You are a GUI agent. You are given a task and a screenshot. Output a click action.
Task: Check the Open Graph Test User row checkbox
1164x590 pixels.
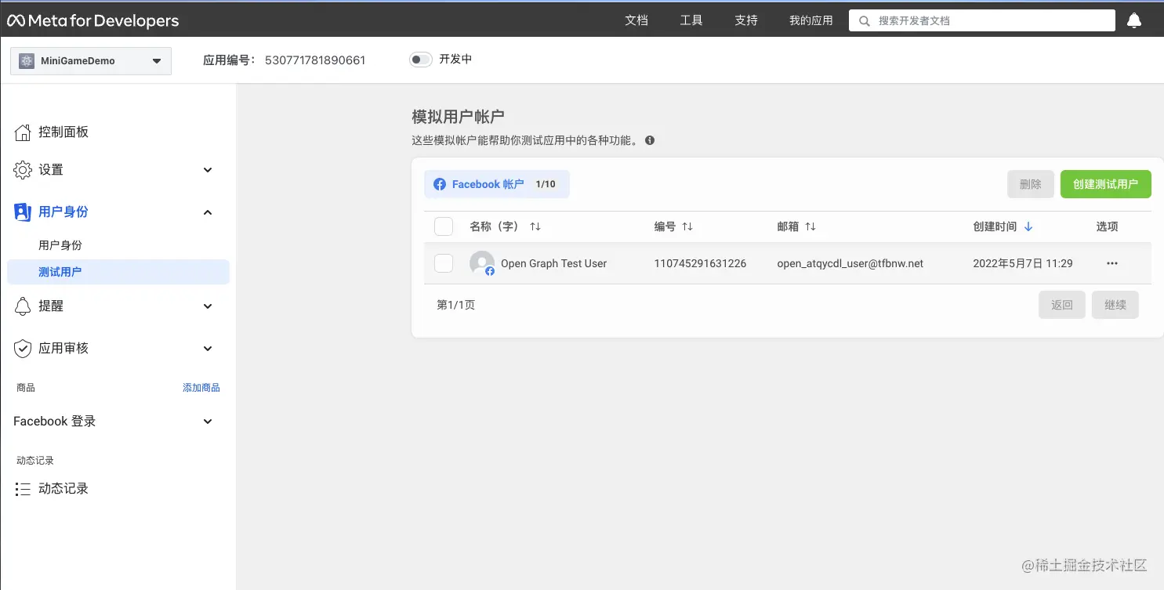443,263
